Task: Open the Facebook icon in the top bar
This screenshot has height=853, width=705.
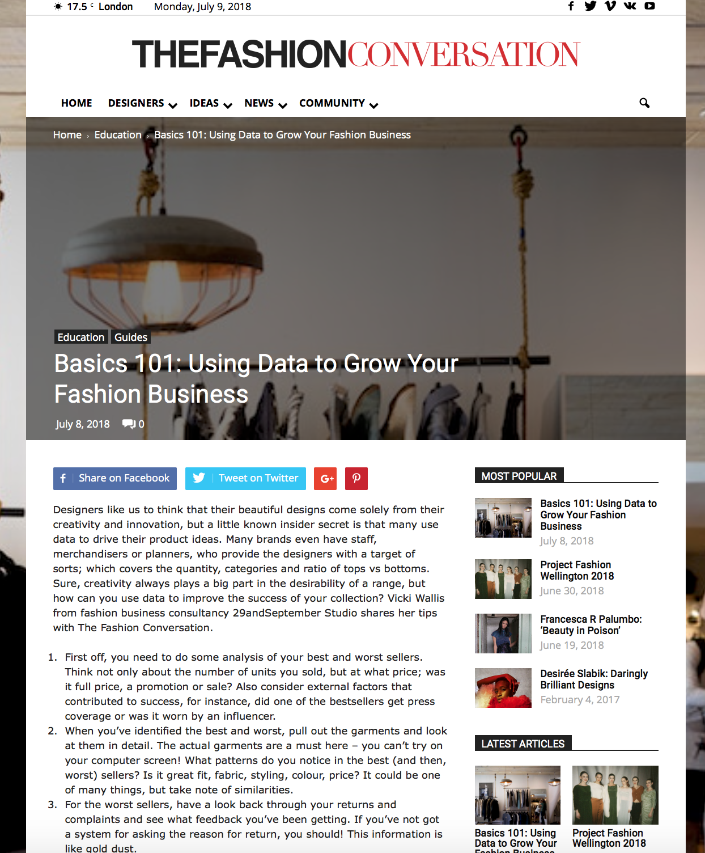Action: point(571,6)
